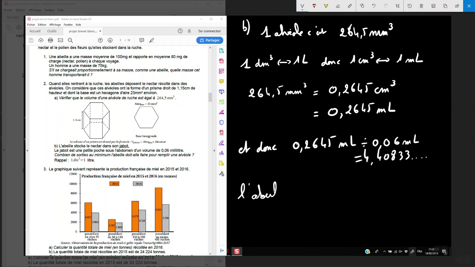The height and width of the screenshot is (267, 475).
Task: Open the yellow Send and Track tool in sidebar
Action: point(222,163)
